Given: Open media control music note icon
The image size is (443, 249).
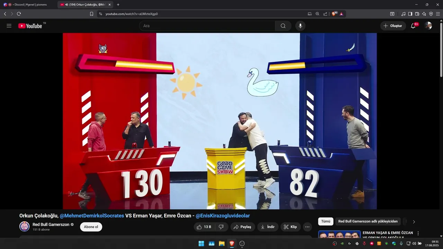Looking at the screenshot, I should point(403,14).
